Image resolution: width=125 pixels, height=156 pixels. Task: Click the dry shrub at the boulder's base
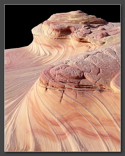[x=100, y=90]
